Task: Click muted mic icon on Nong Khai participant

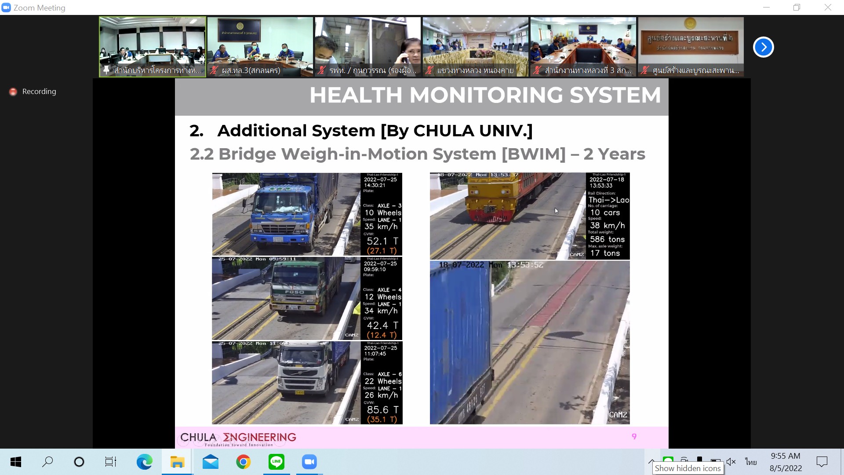Action: click(429, 70)
